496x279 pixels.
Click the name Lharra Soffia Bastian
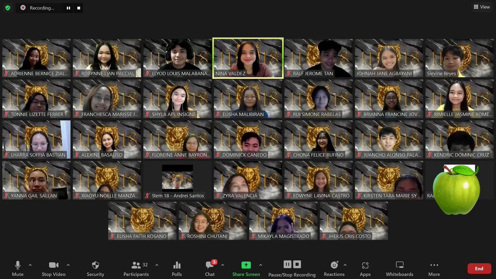click(x=38, y=155)
